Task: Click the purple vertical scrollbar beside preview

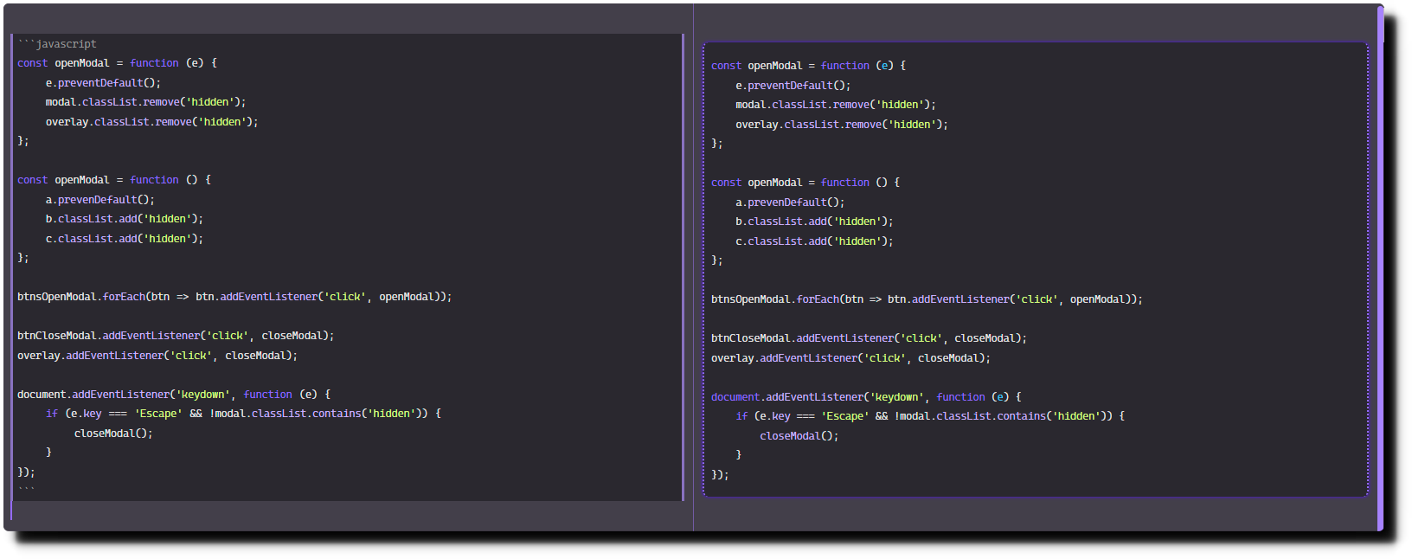Action: point(1380,268)
